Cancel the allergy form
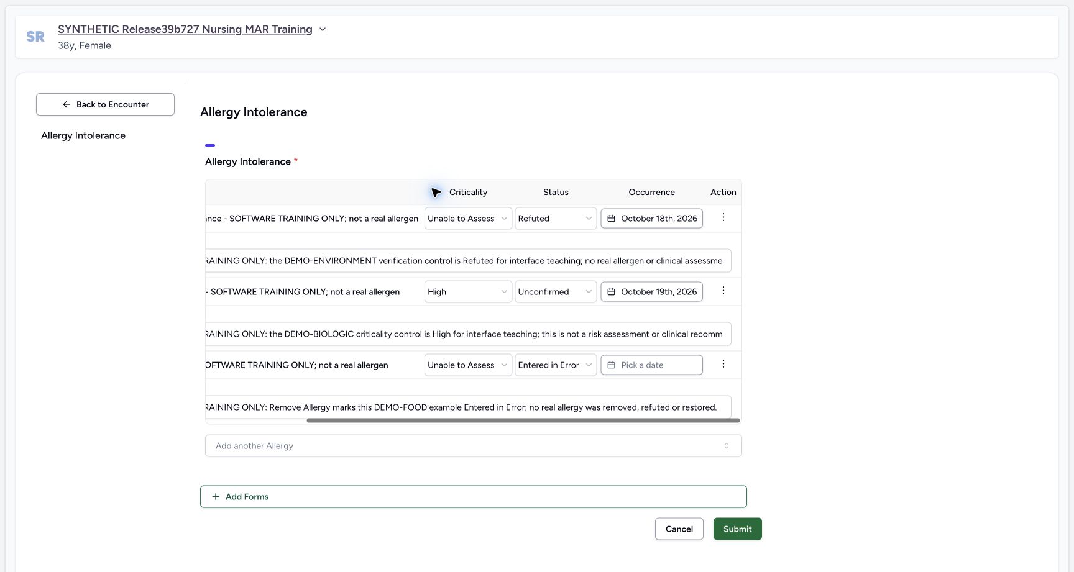 coord(679,529)
